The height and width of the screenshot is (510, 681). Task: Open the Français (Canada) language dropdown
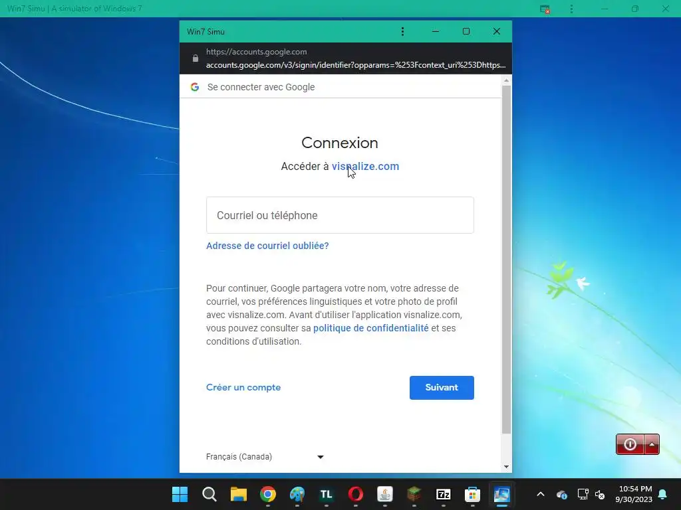pos(265,457)
